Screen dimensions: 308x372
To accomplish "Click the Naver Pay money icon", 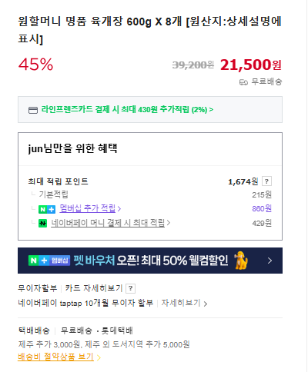I will (x=42, y=223).
